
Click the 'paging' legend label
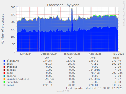point(11,76)
